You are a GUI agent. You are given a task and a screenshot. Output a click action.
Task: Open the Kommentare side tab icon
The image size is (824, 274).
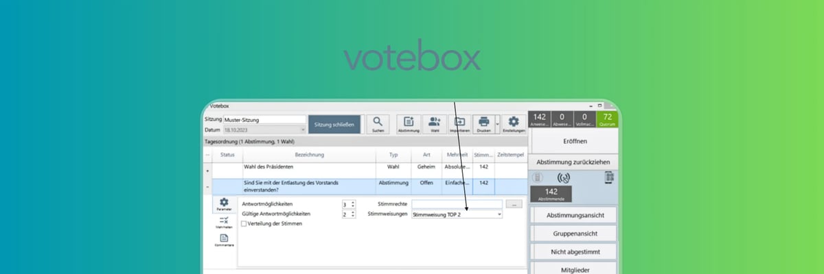click(224, 240)
